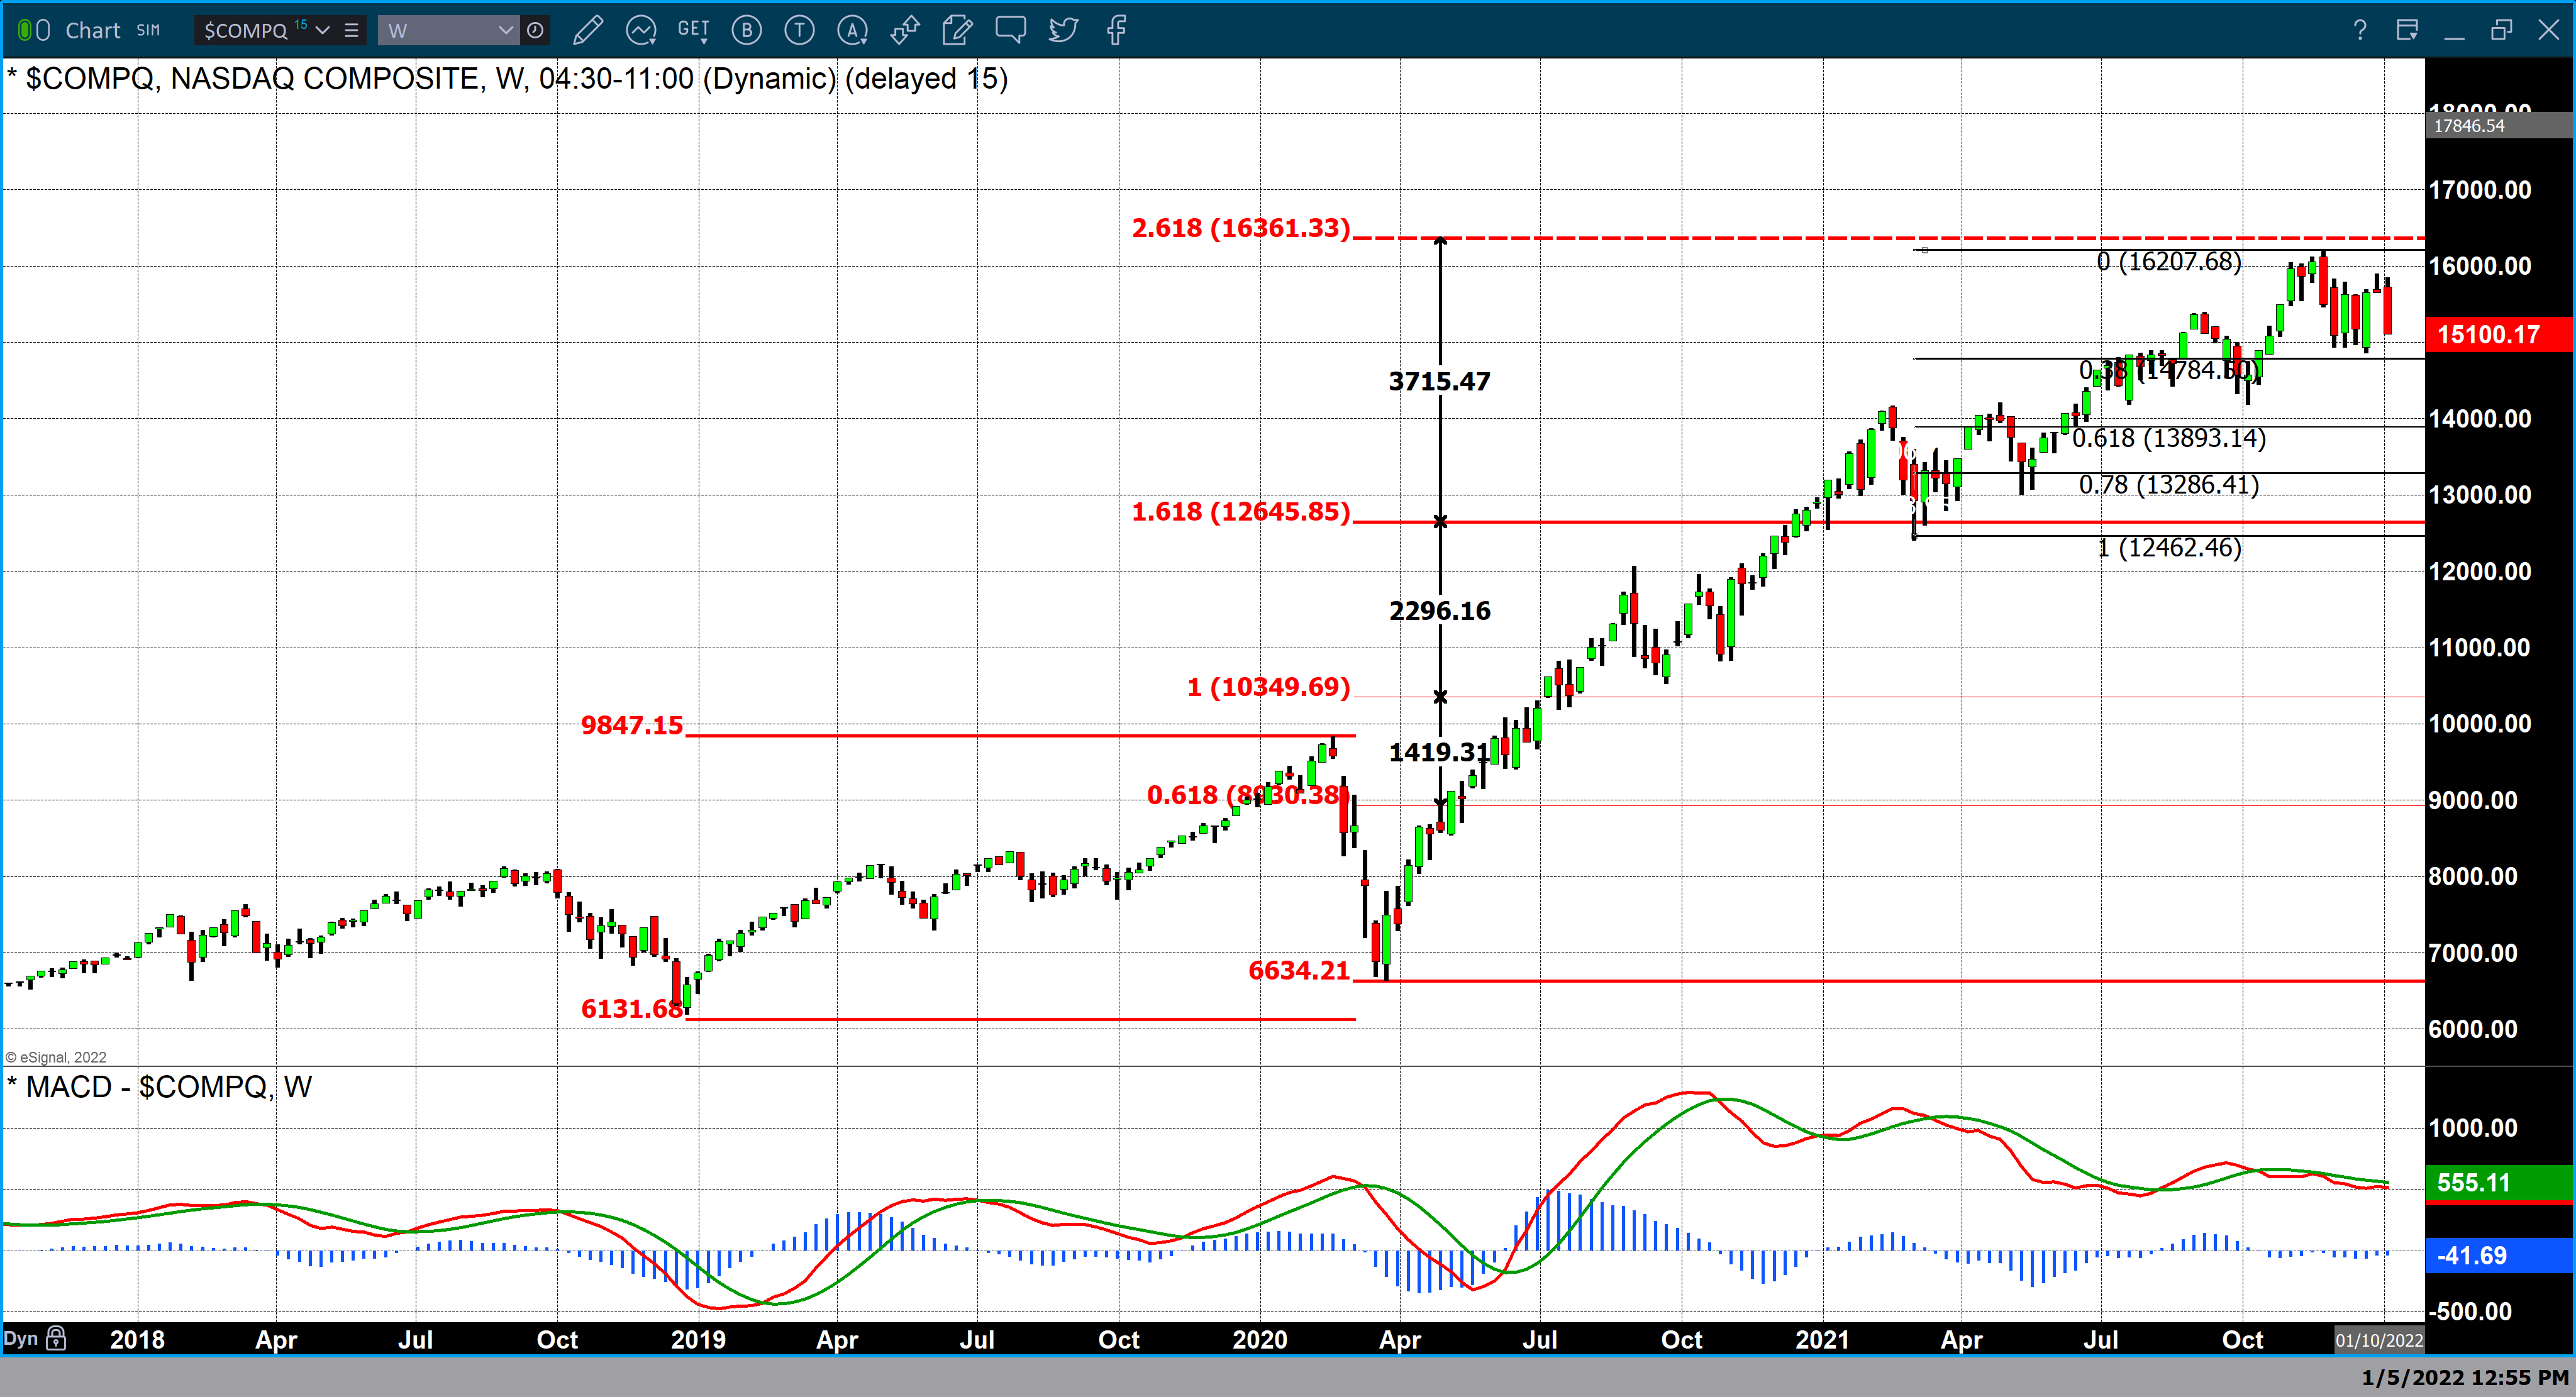The height and width of the screenshot is (1397, 2576).
Task: Open the help question mark
Action: 2360,30
